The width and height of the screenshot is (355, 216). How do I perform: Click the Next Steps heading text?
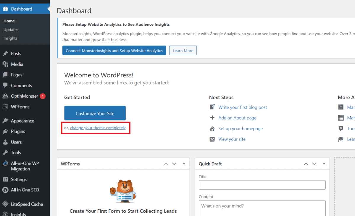coord(221,97)
